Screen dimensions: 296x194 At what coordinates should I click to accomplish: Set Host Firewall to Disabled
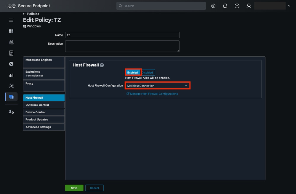148,72
